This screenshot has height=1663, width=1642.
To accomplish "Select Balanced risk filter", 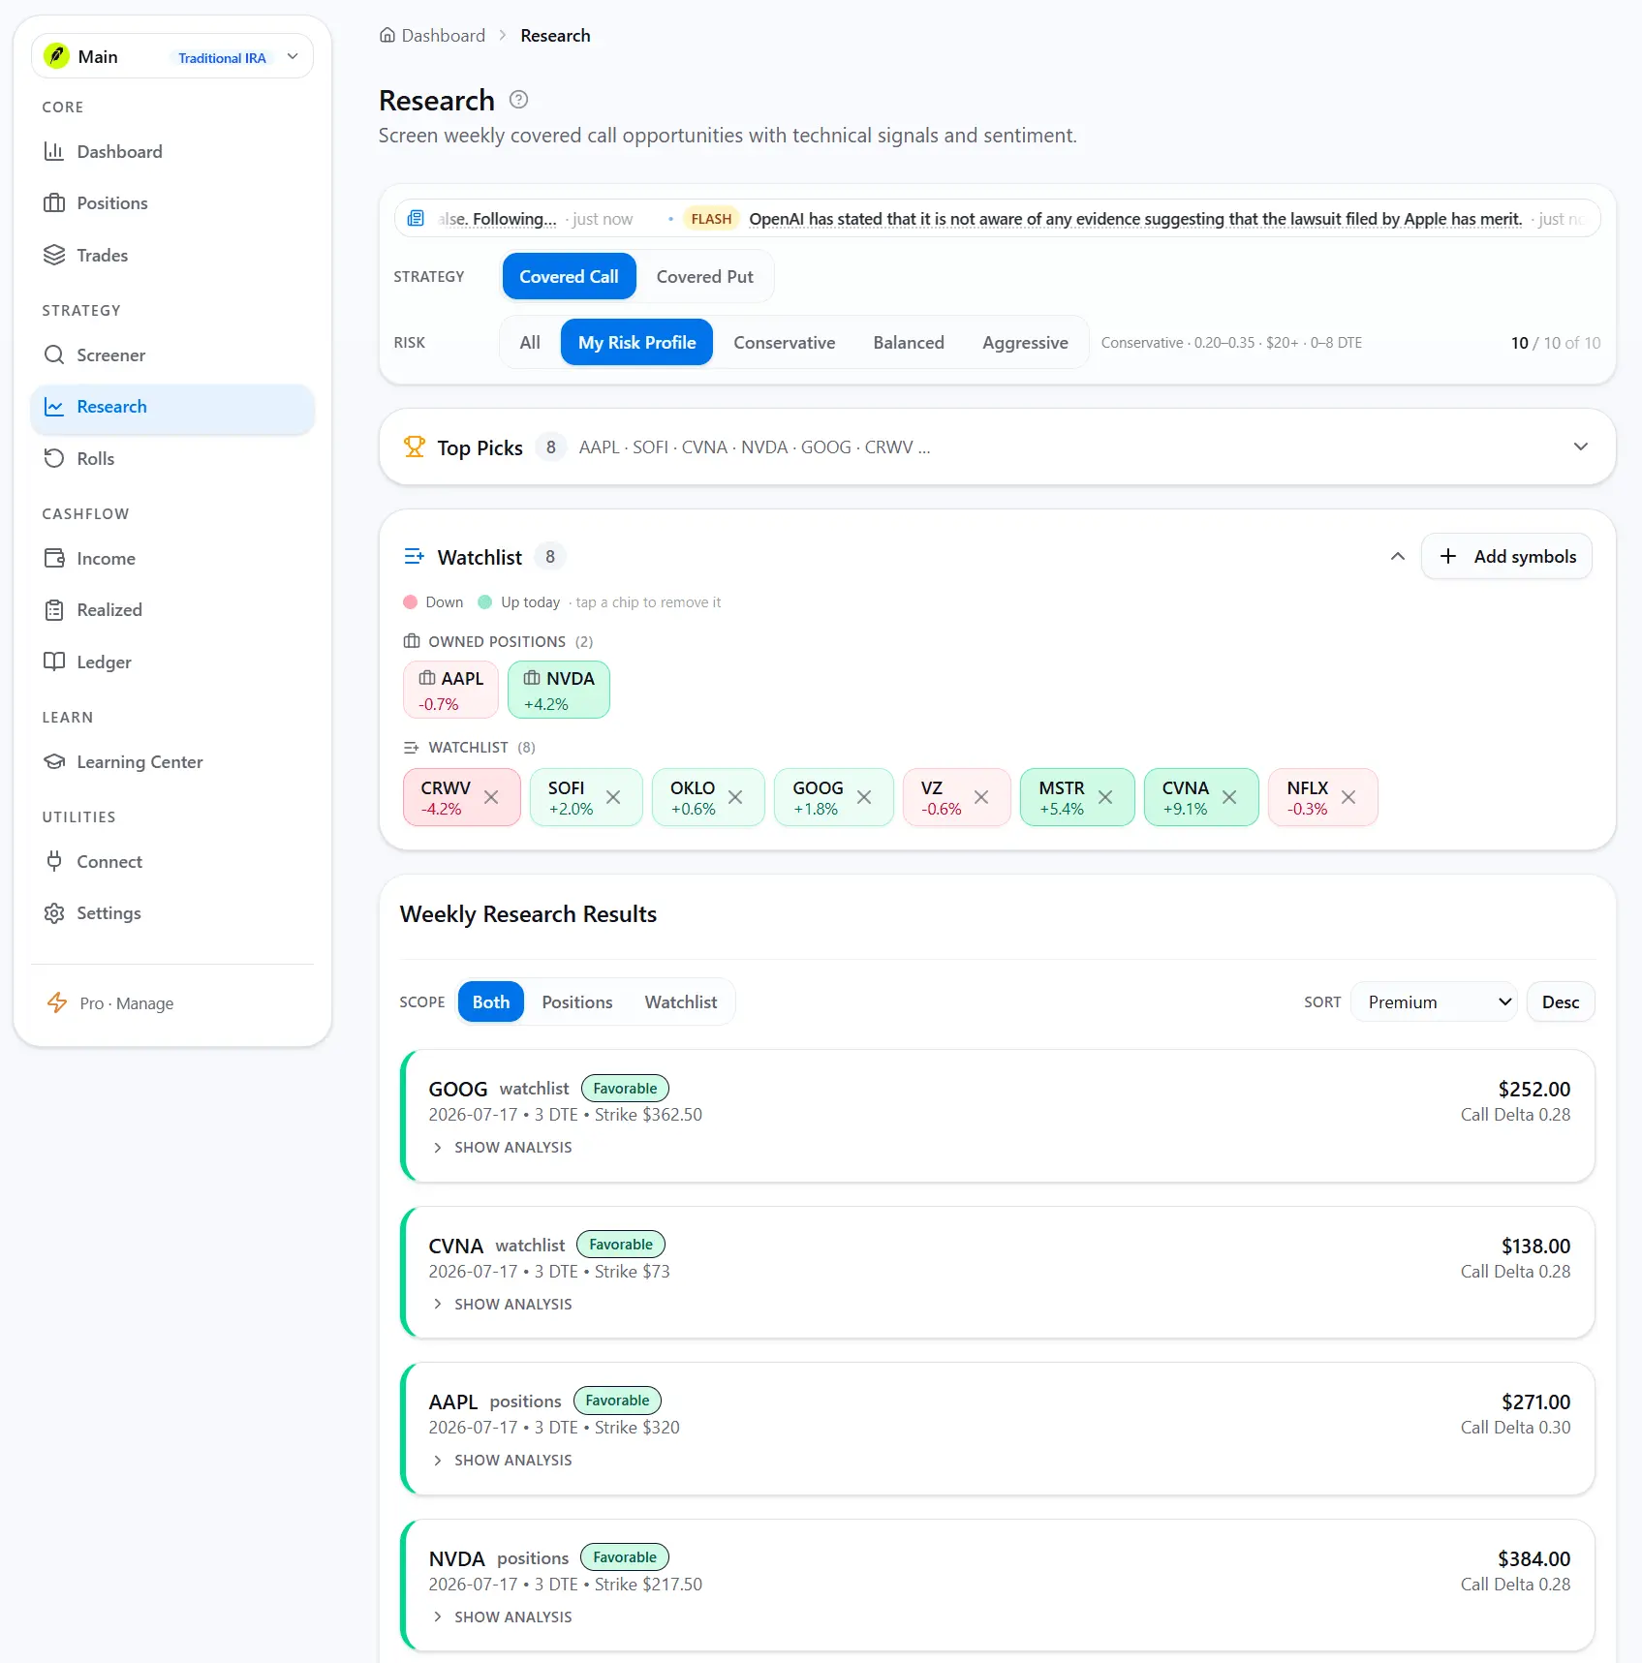I will (908, 342).
